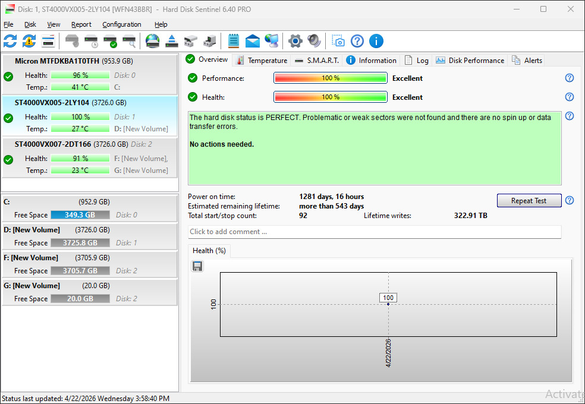
Task: Select the ST4000VX007-2DT166 disk entry
Action: coord(90,157)
